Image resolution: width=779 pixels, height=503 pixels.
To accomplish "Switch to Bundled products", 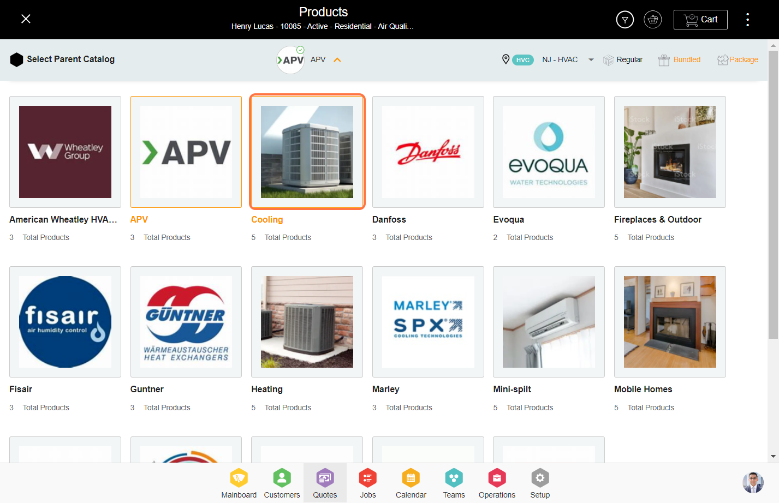I will [x=679, y=60].
